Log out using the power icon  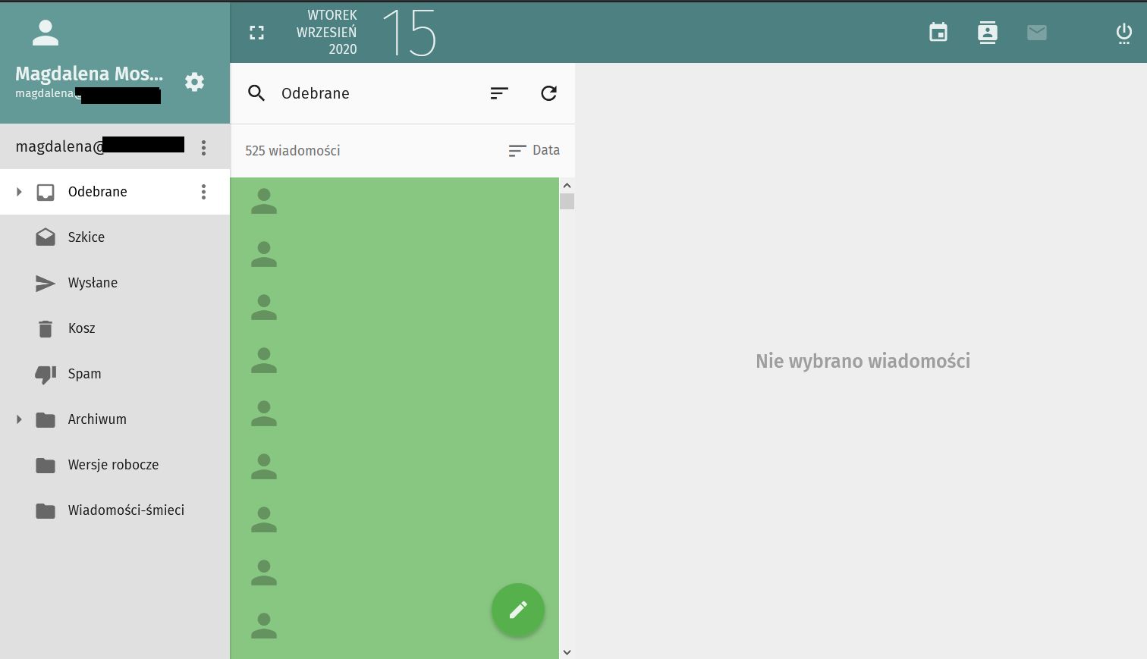pos(1123,33)
